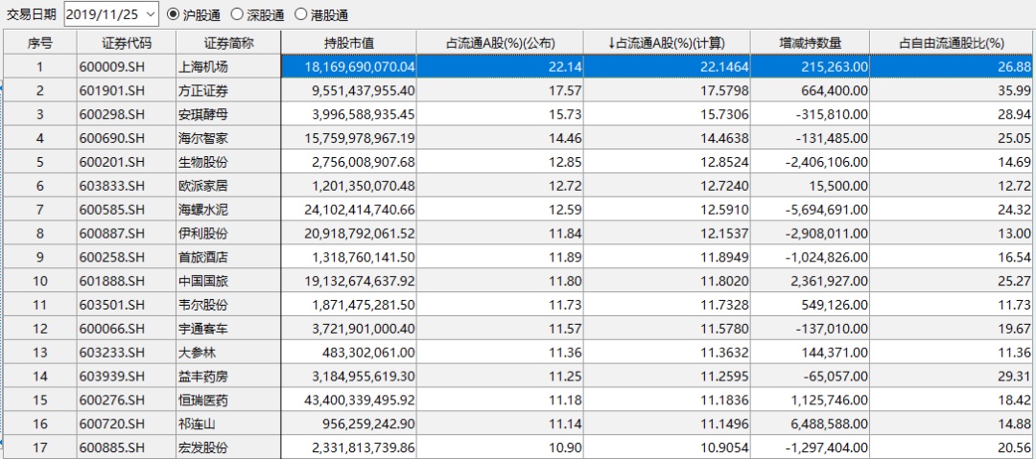Viewport: 1036px width, 459px height.
Task: Click row number 5 cell
Action: (40, 162)
